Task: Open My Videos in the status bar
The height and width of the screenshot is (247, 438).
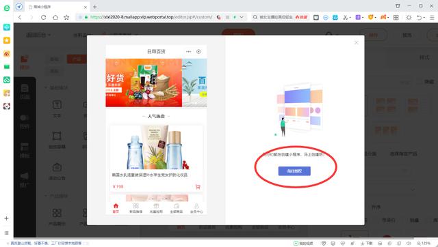Action: [304, 244]
